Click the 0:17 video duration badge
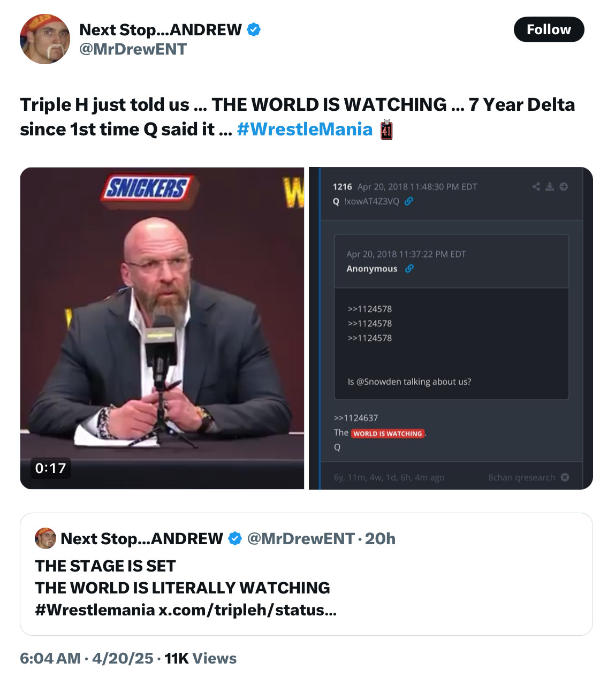 (x=50, y=468)
